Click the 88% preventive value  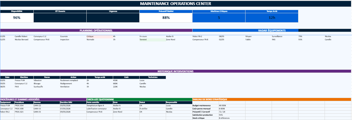(166, 18)
